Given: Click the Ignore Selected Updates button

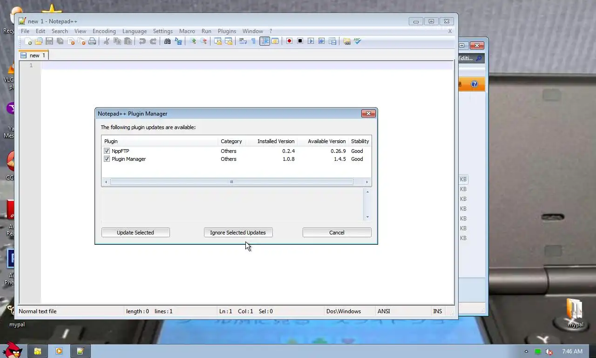Looking at the screenshot, I should click(x=238, y=232).
